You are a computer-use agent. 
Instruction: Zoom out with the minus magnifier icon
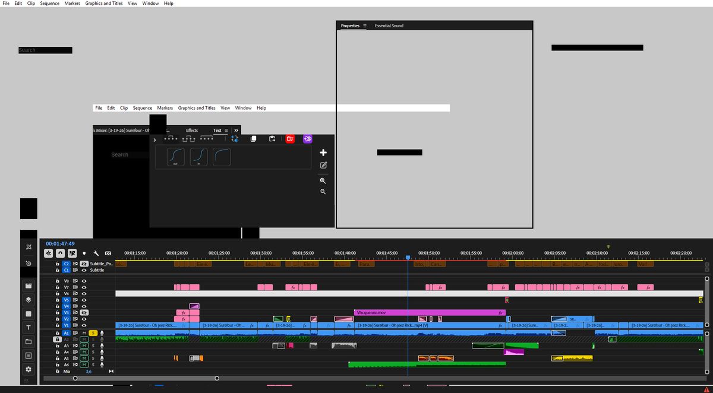[x=323, y=192]
